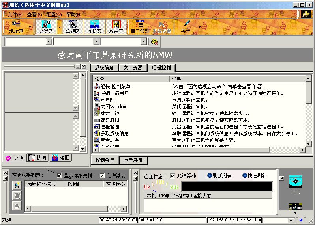Open the 攻击区 attack area icon
The height and width of the screenshot is (225, 315).
point(116,26)
